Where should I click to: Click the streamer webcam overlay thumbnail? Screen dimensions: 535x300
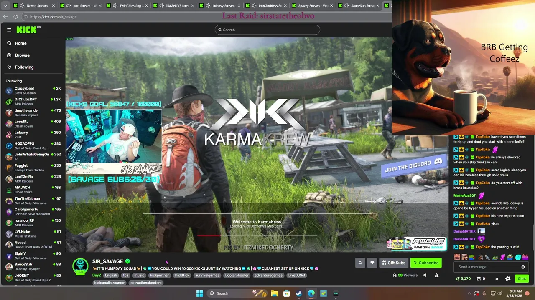click(x=114, y=136)
